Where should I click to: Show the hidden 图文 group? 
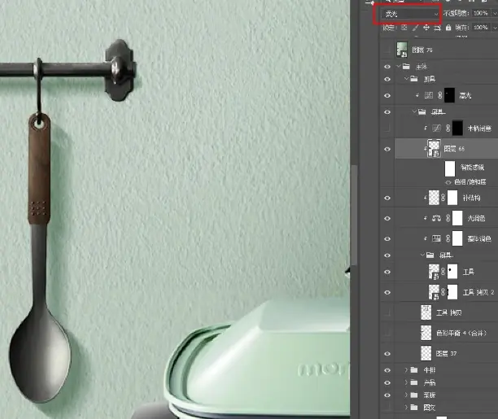(387, 408)
